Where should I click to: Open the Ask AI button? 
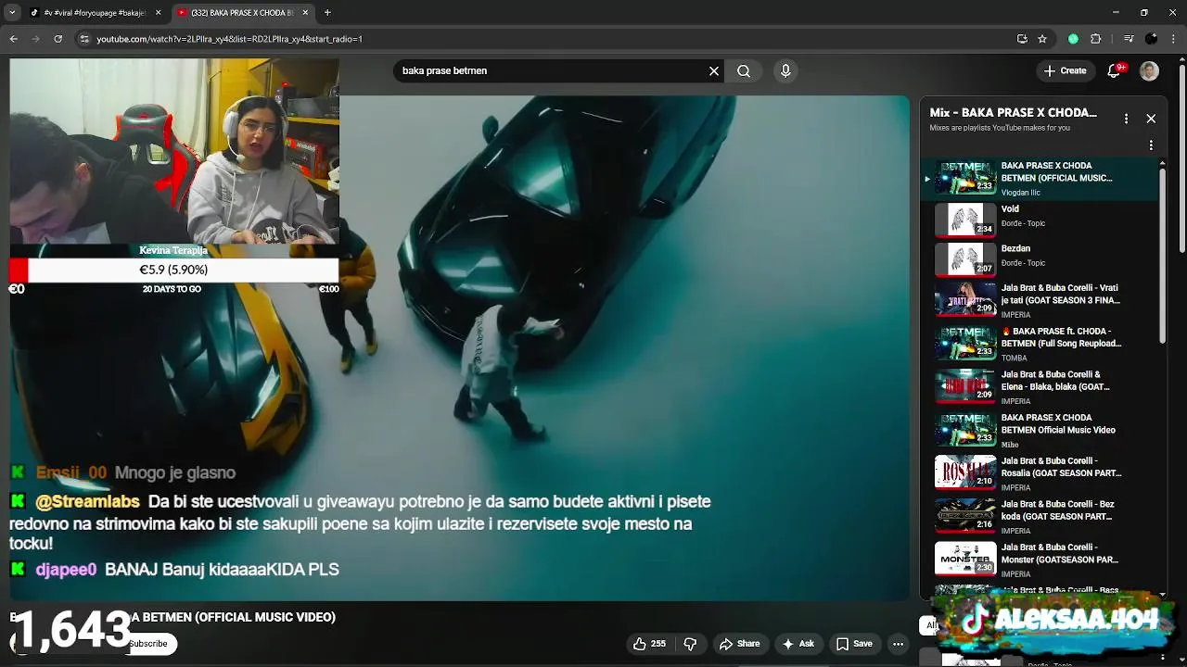tap(798, 644)
